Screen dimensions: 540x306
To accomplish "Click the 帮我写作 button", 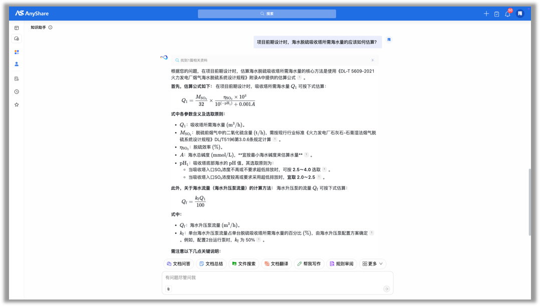I will [309, 263].
